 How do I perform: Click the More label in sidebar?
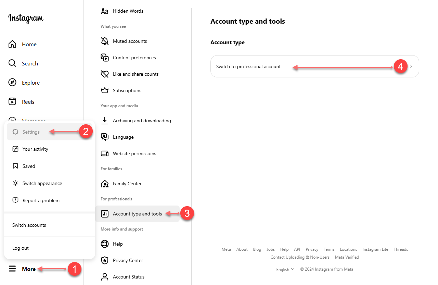click(x=29, y=269)
